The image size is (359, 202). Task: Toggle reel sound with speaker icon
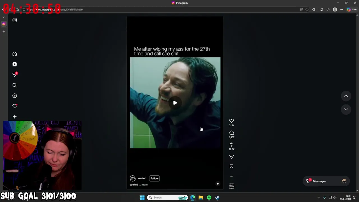pyautogui.click(x=218, y=184)
